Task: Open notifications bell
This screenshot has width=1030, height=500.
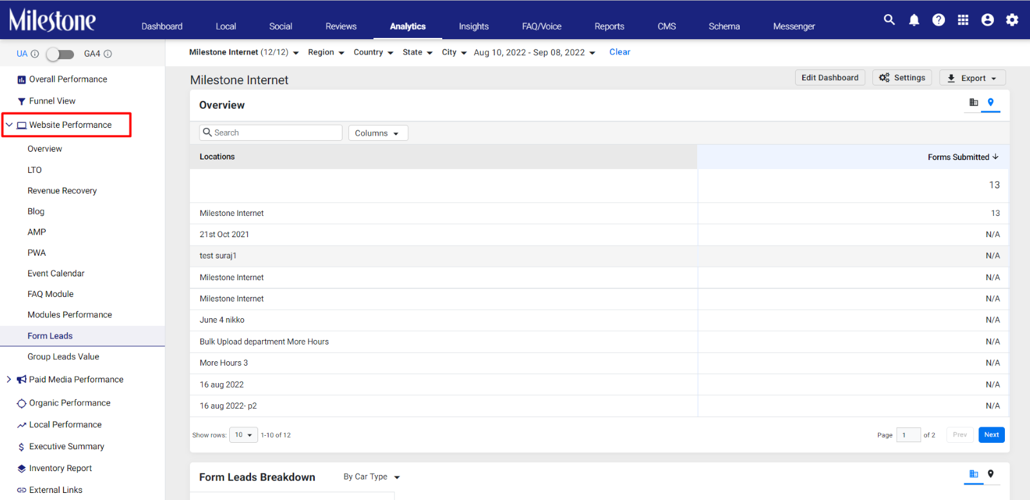Action: 914,20
